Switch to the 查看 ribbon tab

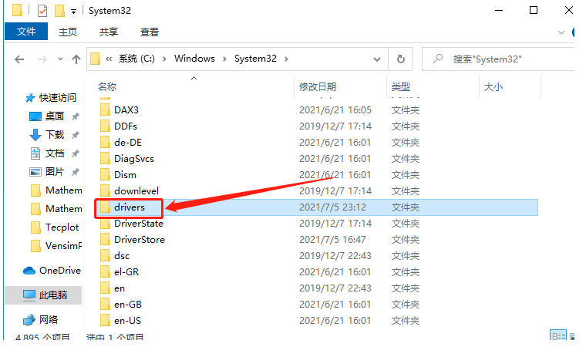point(149,32)
